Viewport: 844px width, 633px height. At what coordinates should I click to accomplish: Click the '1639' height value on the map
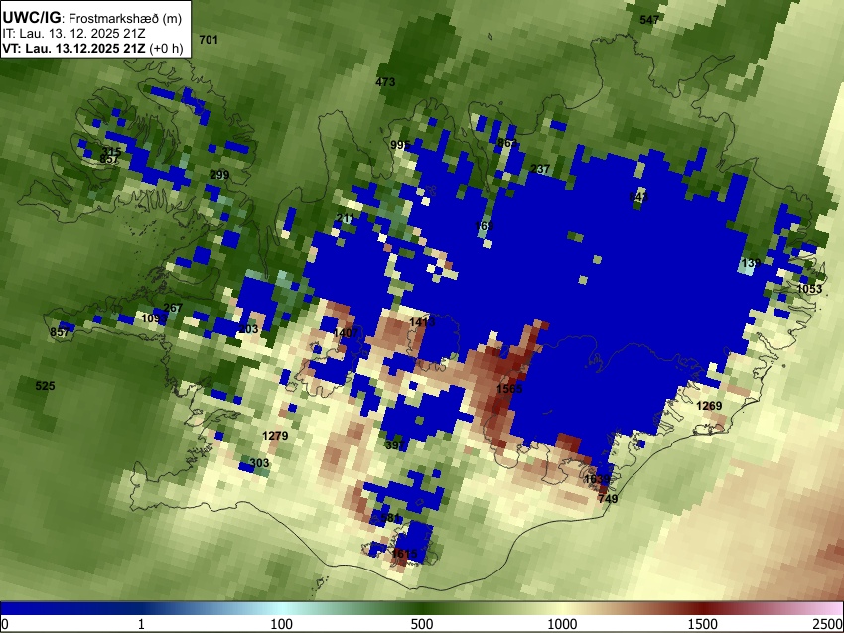point(597,479)
